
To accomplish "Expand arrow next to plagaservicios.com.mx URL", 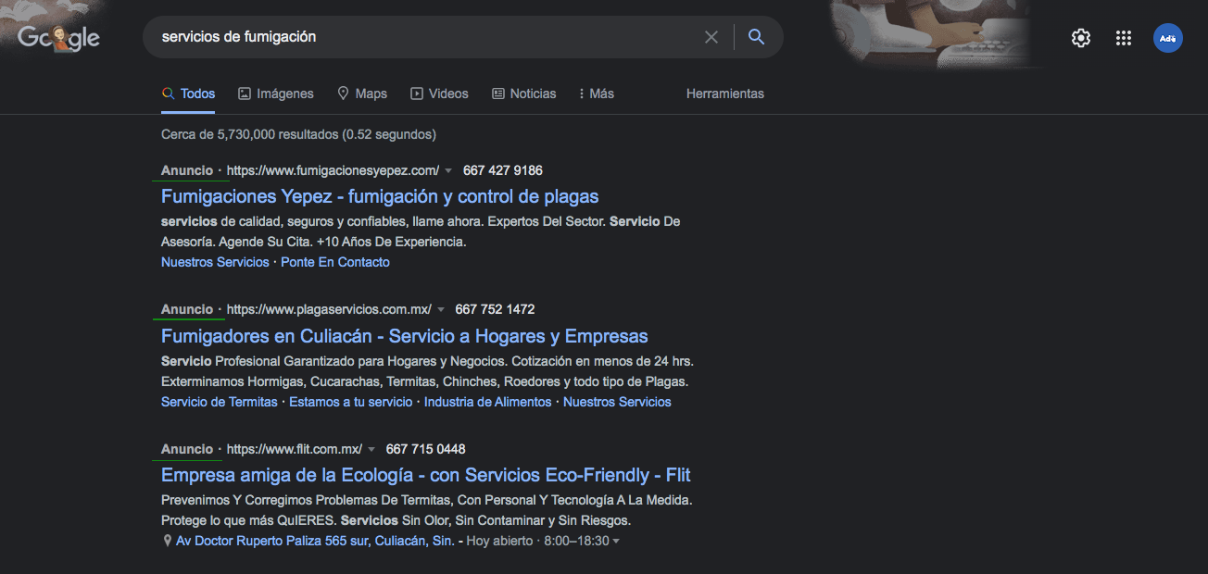I will (x=441, y=310).
